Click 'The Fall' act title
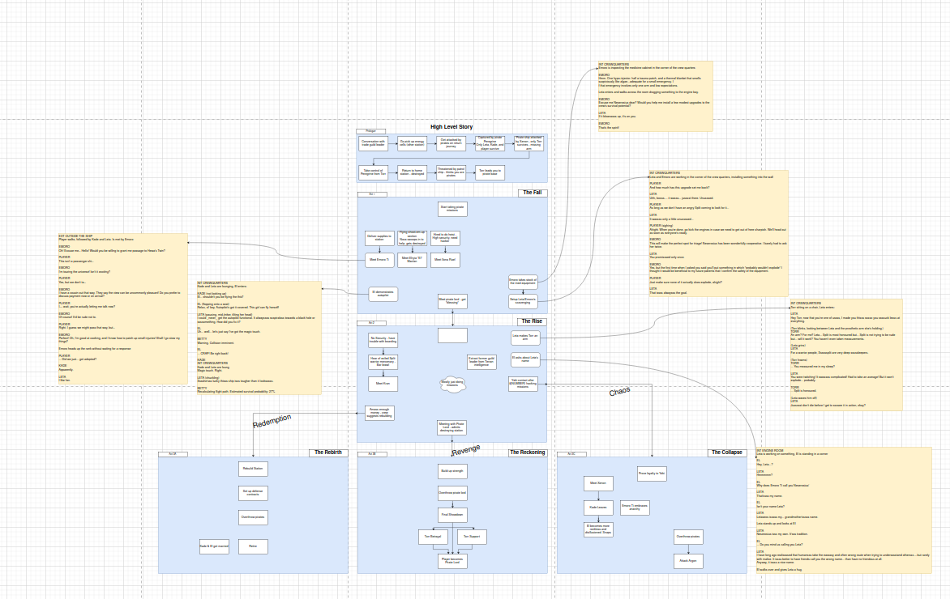 point(533,193)
